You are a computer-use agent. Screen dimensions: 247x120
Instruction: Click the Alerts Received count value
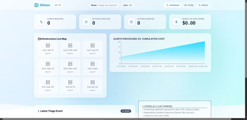click(48, 23)
